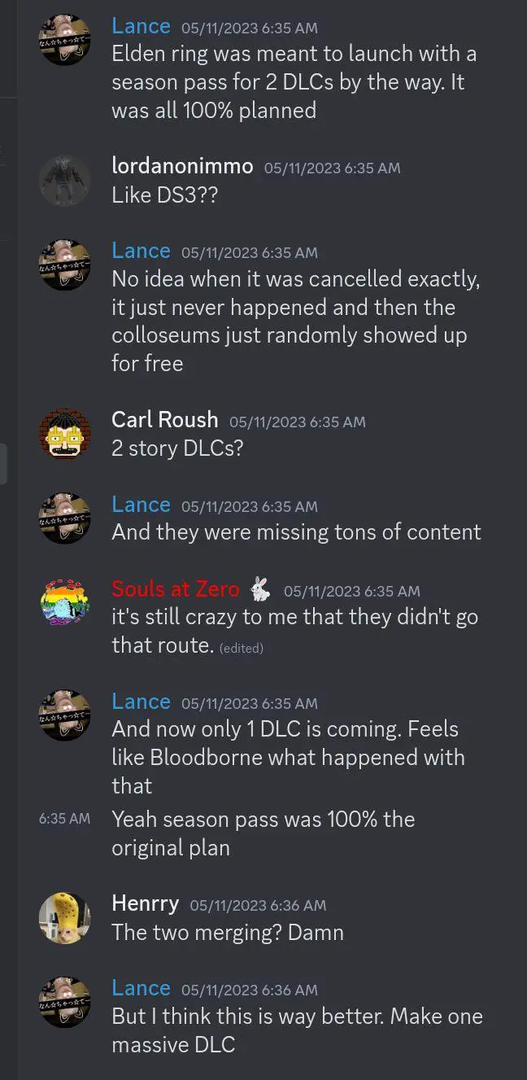Click Souls at Zero rainbow avatar

point(64,603)
